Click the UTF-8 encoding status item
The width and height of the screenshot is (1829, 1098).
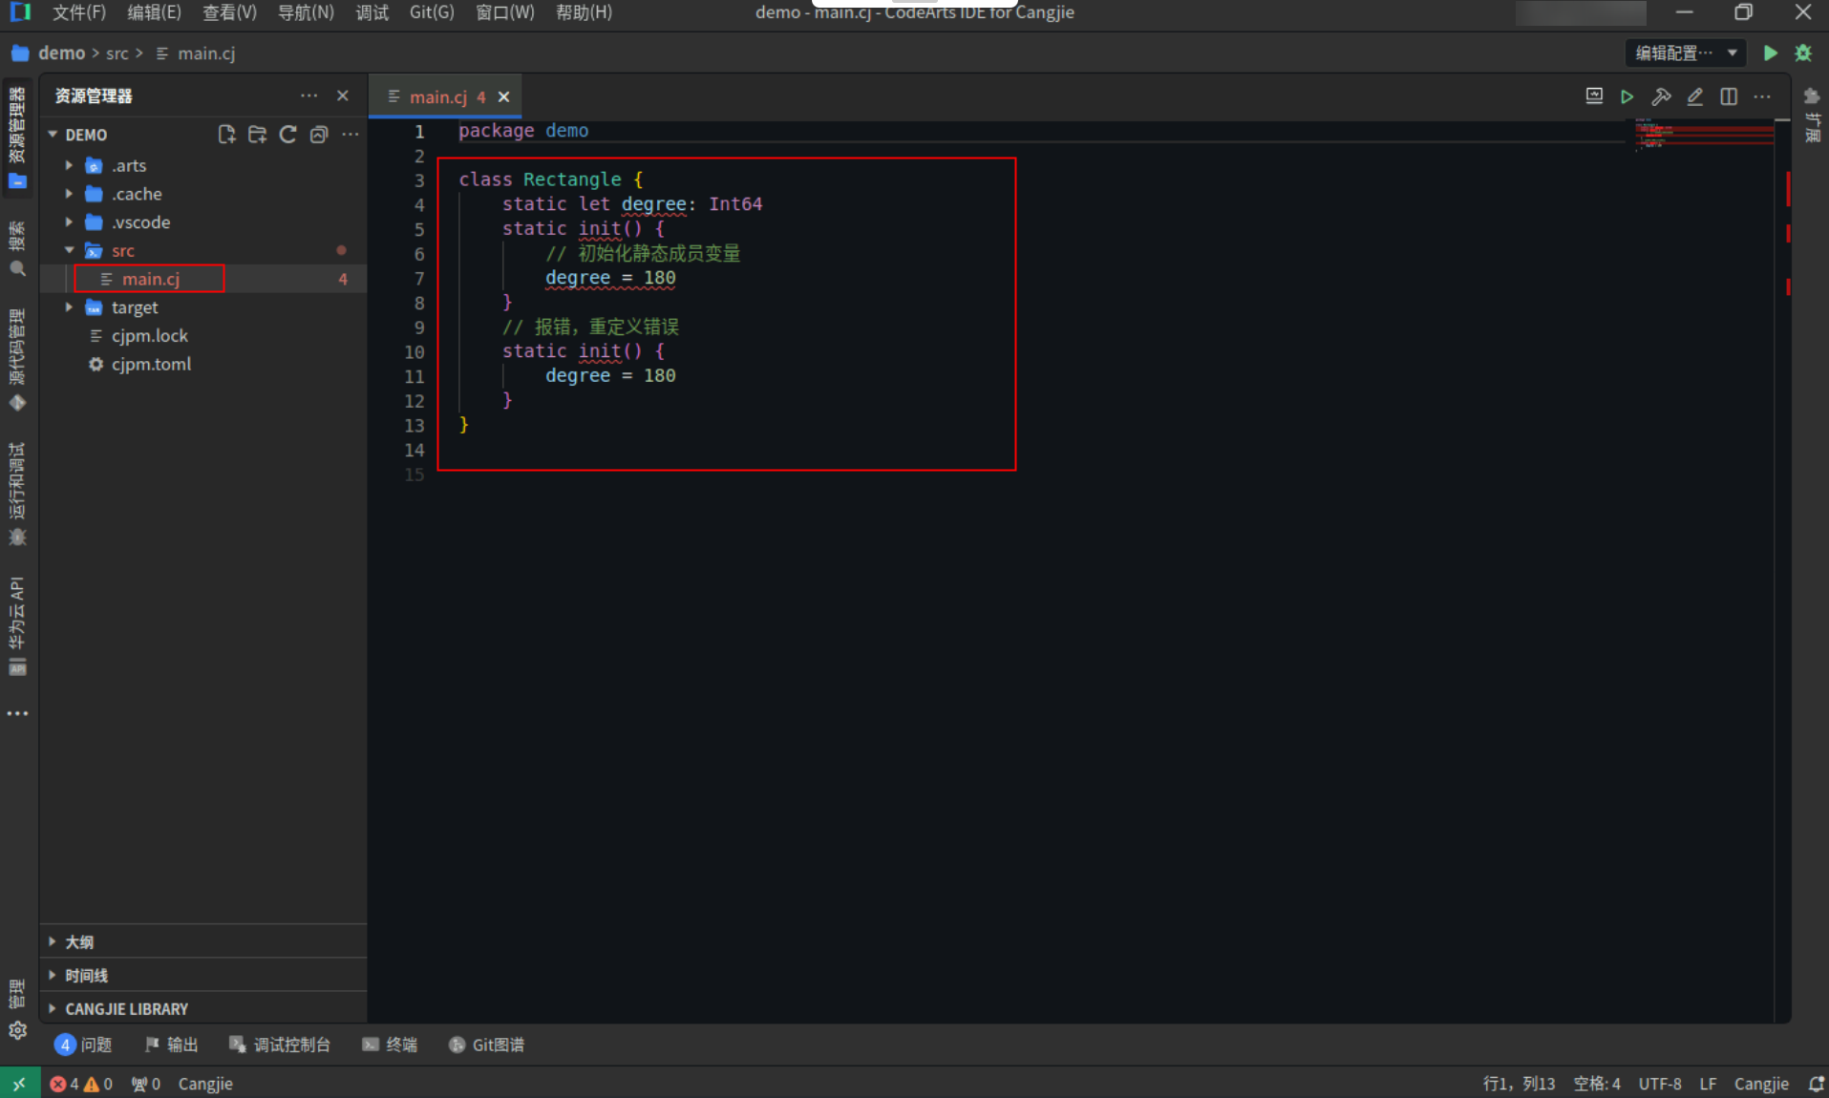coord(1660,1084)
